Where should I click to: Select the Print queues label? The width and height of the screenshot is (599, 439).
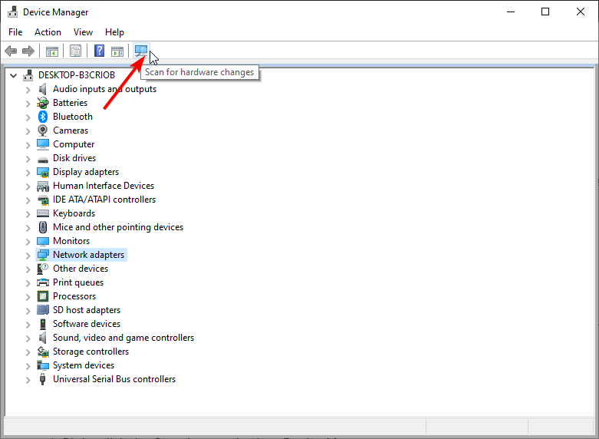[x=78, y=282]
